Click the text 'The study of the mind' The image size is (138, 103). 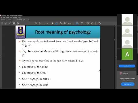pyautogui.click(x=35, y=67)
